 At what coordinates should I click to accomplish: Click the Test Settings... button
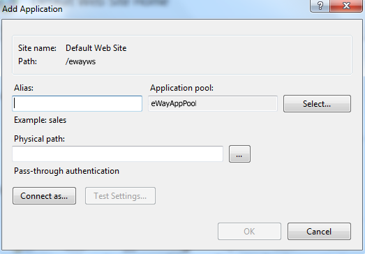[x=120, y=196]
